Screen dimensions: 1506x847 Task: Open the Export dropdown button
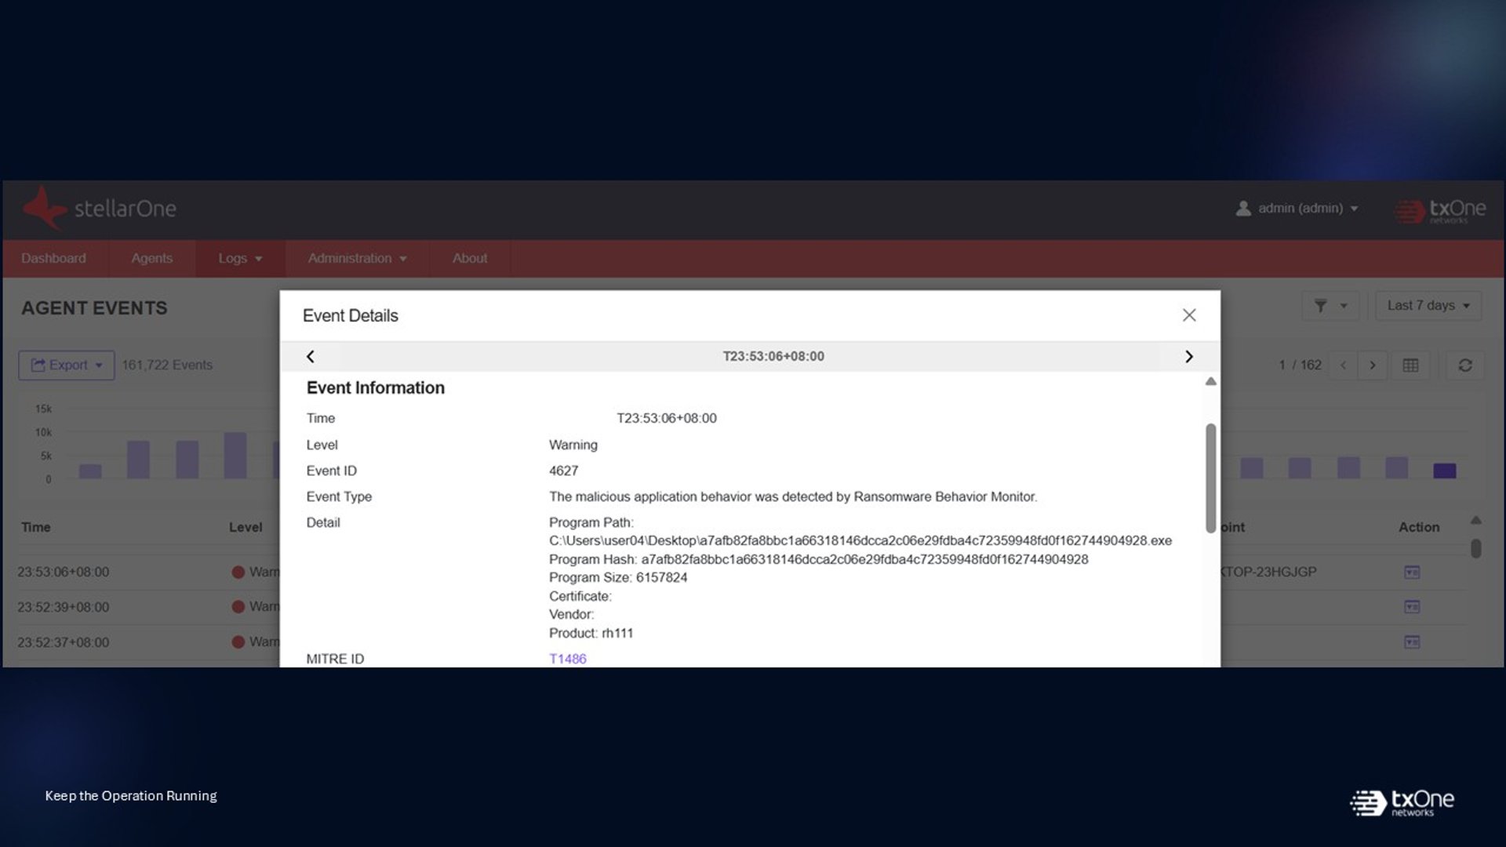click(67, 365)
